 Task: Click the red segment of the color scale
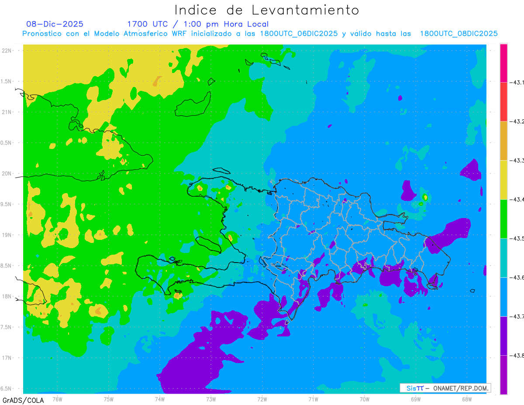click(x=503, y=102)
